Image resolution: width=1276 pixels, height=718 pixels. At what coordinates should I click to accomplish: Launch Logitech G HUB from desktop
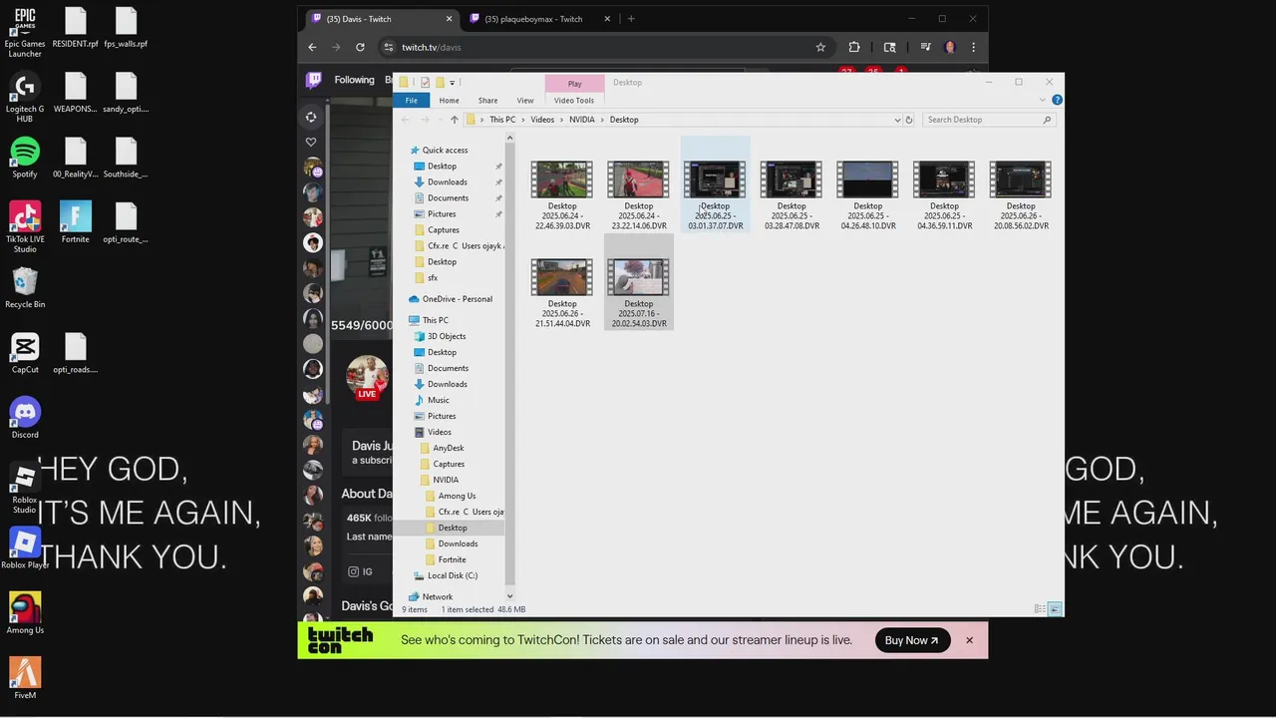point(25,98)
